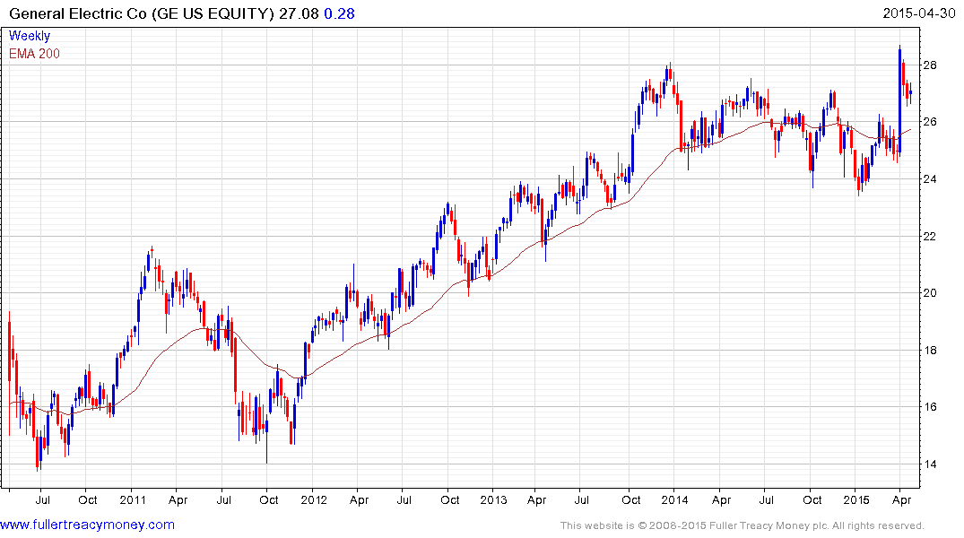Image resolution: width=964 pixels, height=538 pixels.
Task: Click the 24 price axis label
Action: point(930,179)
